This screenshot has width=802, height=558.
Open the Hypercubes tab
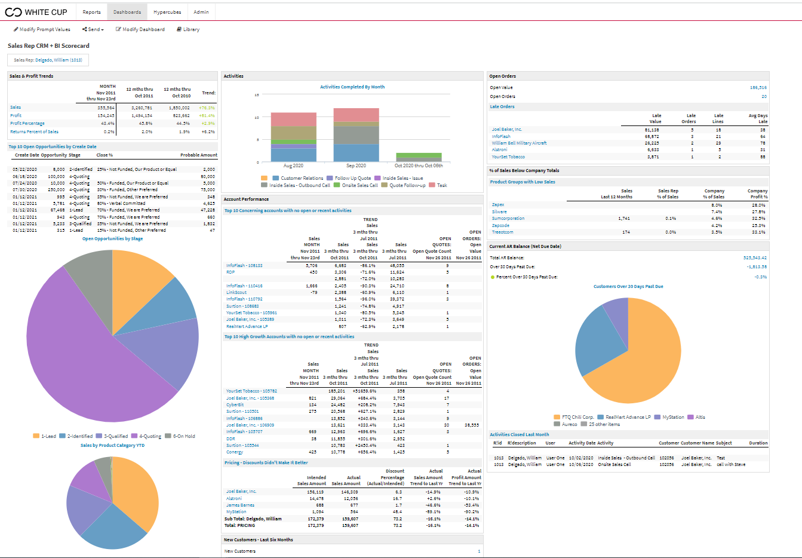pos(167,11)
